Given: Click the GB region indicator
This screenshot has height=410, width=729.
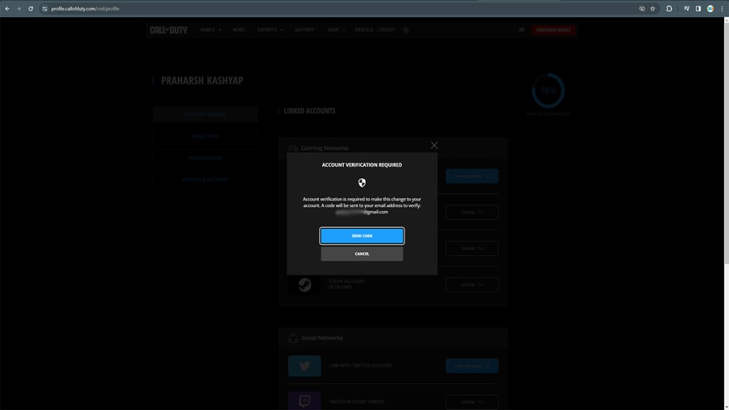Looking at the screenshot, I should click(x=522, y=30).
